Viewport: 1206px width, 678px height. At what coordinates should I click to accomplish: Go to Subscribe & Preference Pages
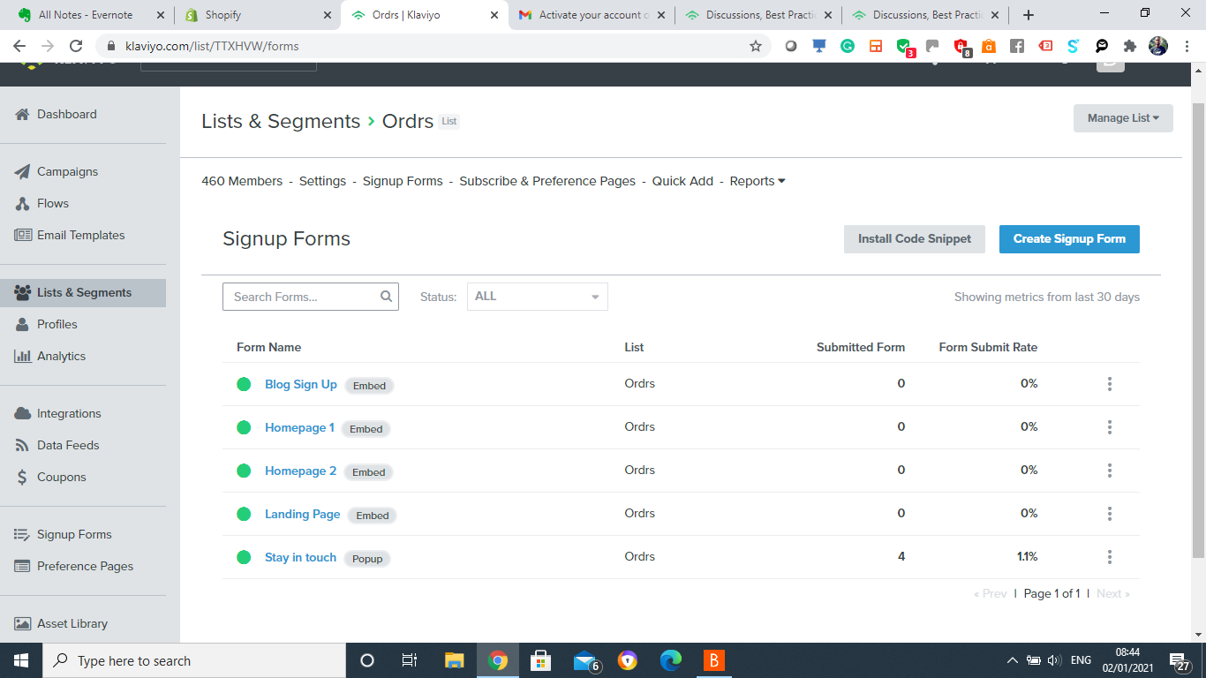(x=547, y=181)
